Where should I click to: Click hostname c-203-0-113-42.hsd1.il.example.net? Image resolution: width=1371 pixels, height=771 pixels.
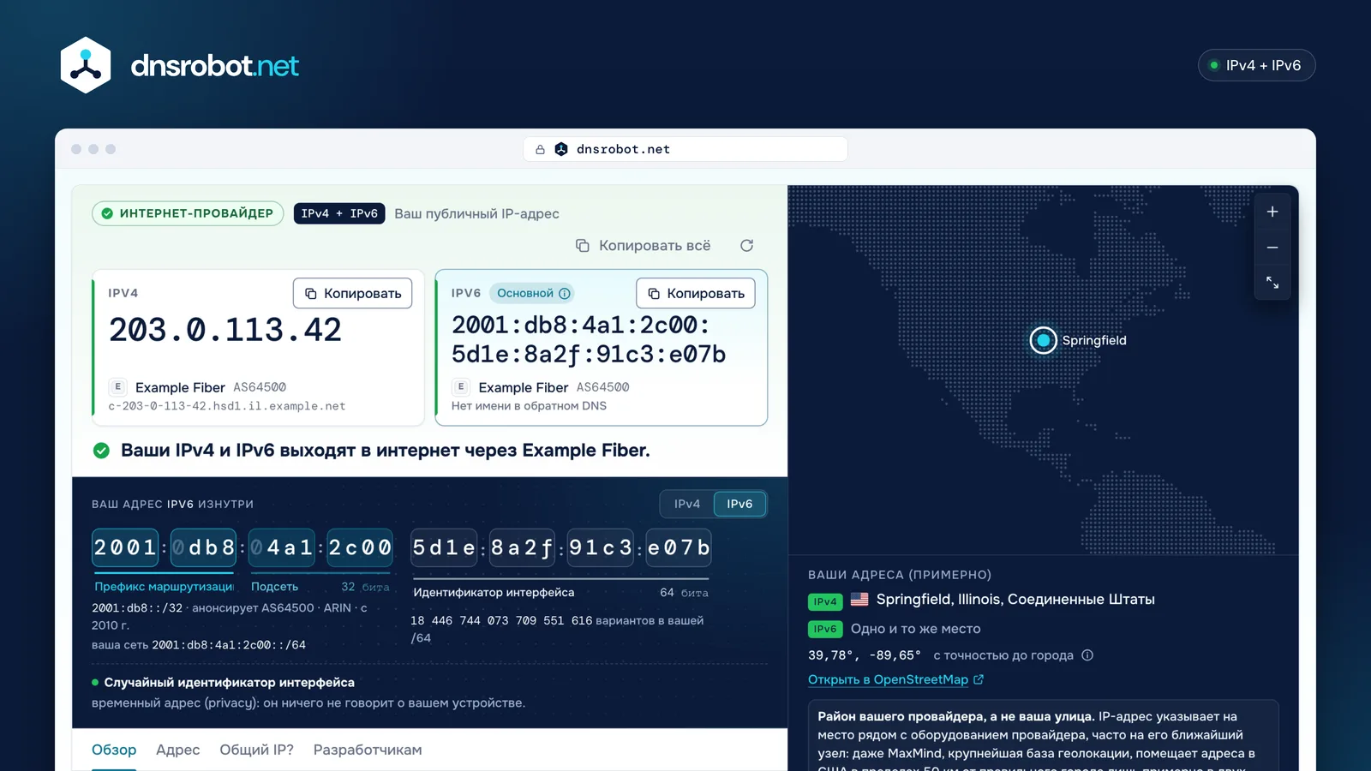(x=227, y=406)
